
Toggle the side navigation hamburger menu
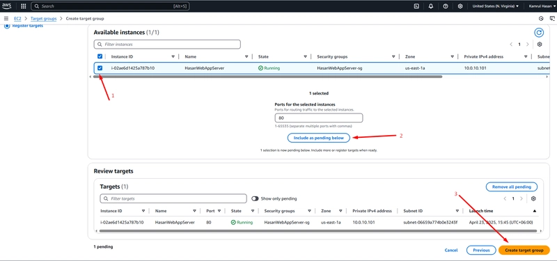(6, 19)
